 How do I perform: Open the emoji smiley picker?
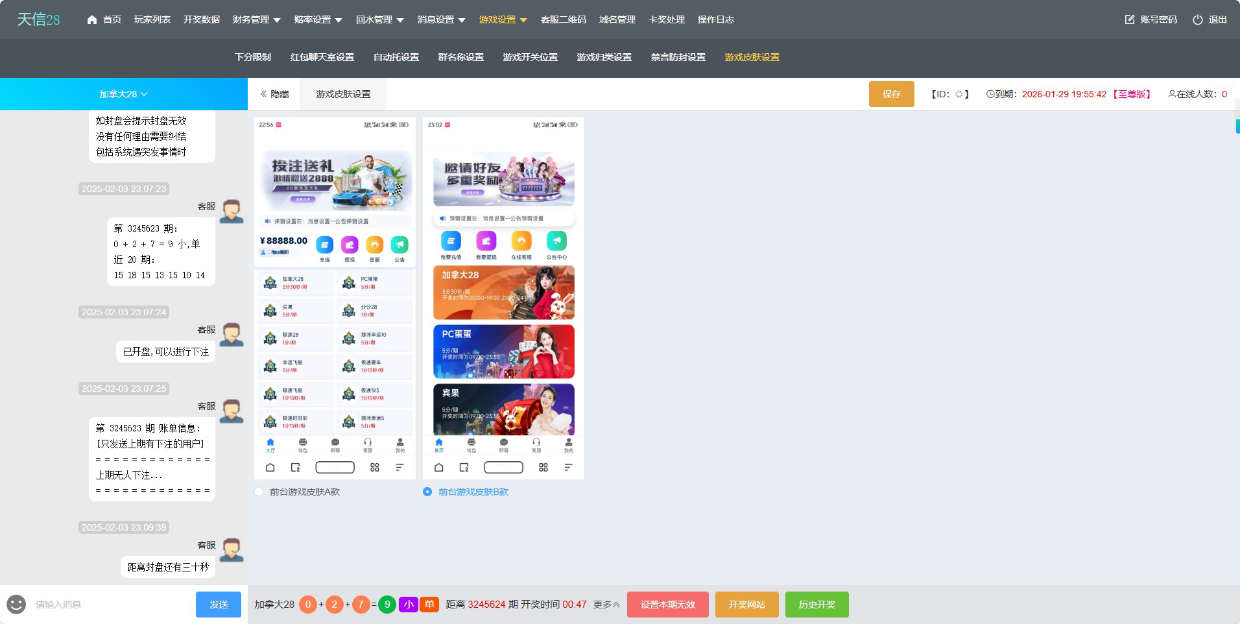click(x=16, y=605)
